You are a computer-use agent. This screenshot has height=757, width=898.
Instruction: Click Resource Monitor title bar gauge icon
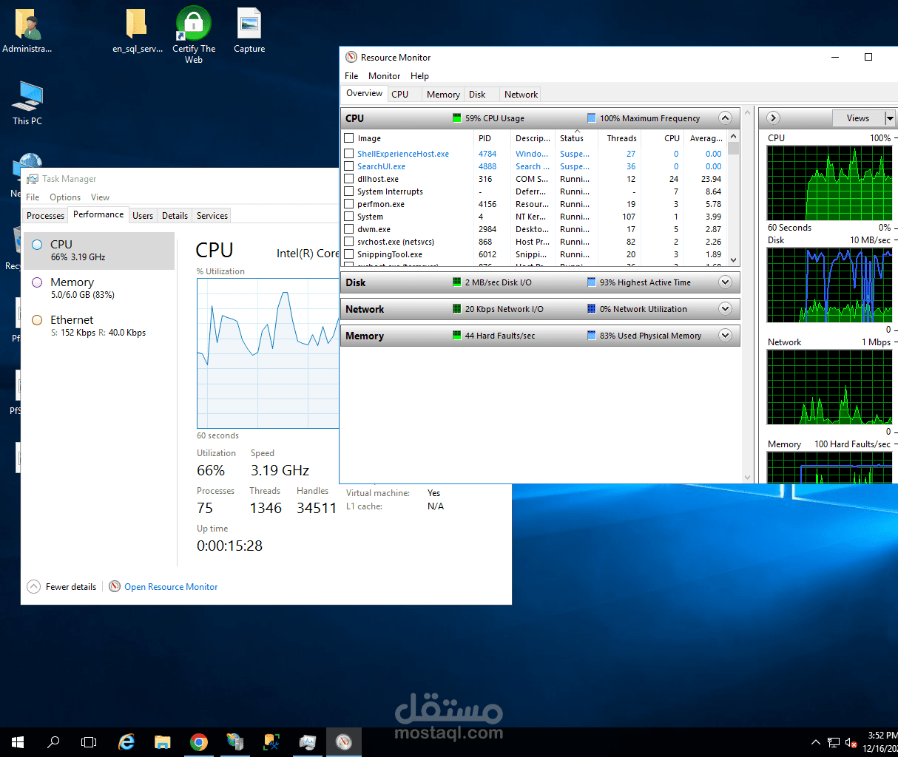click(351, 57)
